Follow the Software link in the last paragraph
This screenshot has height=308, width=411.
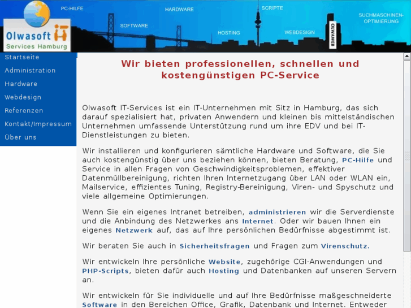pos(99,305)
